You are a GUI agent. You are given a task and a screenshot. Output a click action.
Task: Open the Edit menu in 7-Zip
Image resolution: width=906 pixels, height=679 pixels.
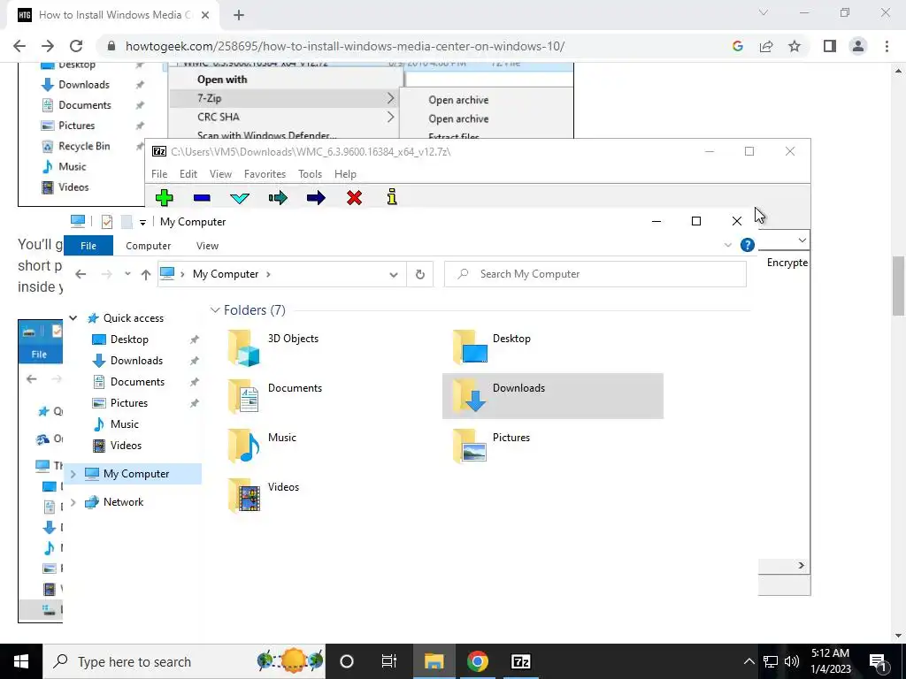point(188,174)
